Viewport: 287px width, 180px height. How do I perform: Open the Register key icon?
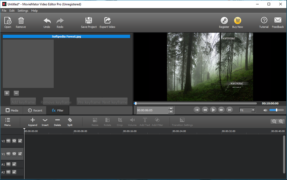pyautogui.click(x=224, y=22)
